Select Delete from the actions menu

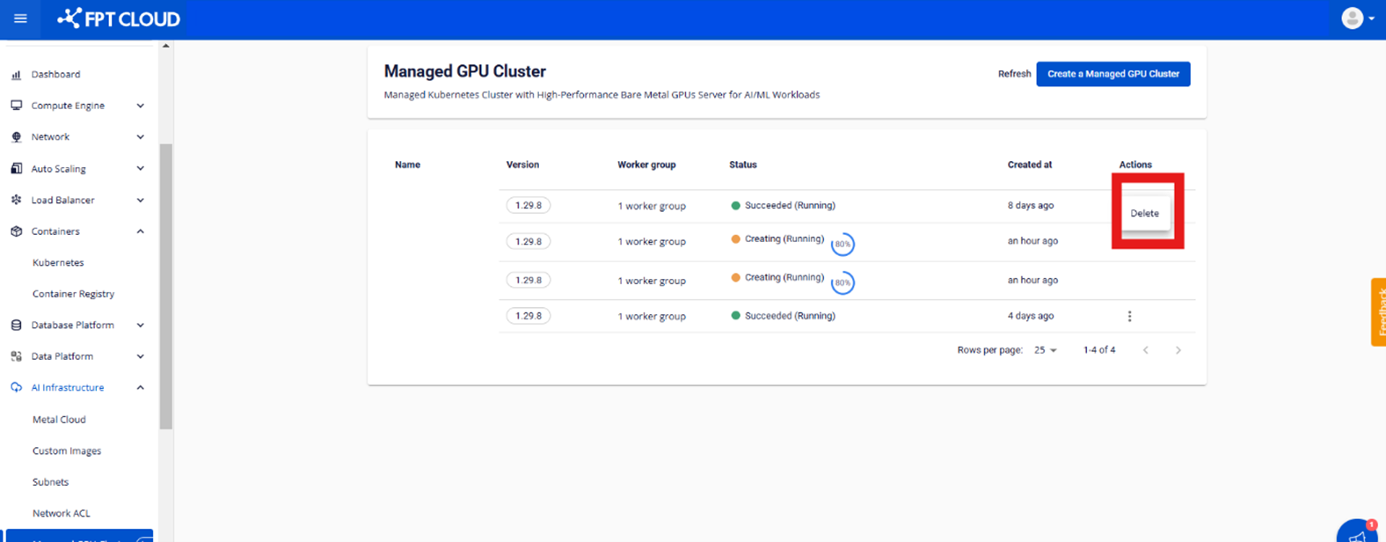click(x=1144, y=213)
